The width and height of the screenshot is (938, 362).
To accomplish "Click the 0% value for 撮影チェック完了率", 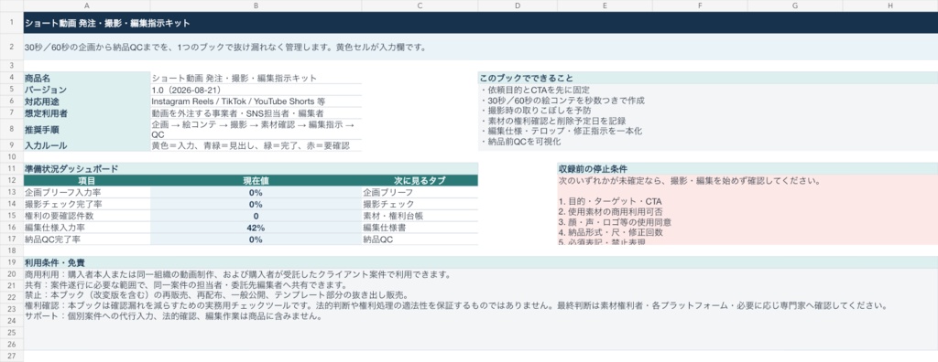I will pos(256,204).
